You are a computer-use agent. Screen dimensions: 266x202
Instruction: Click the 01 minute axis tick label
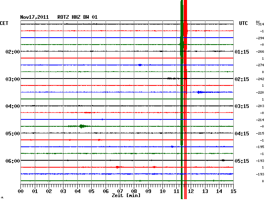[35, 191]
